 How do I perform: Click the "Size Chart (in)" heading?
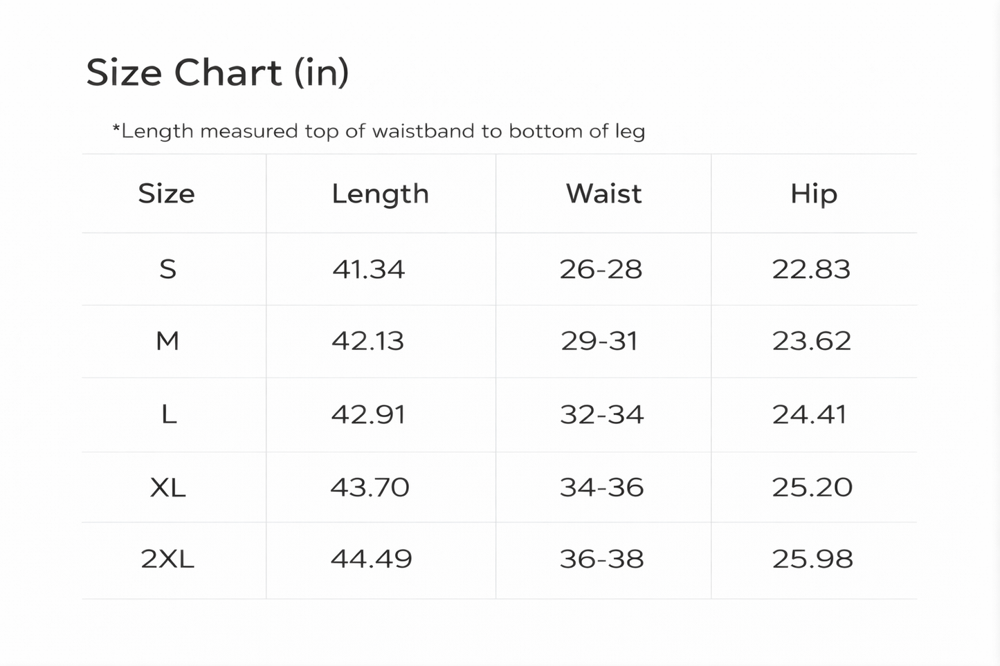(217, 73)
